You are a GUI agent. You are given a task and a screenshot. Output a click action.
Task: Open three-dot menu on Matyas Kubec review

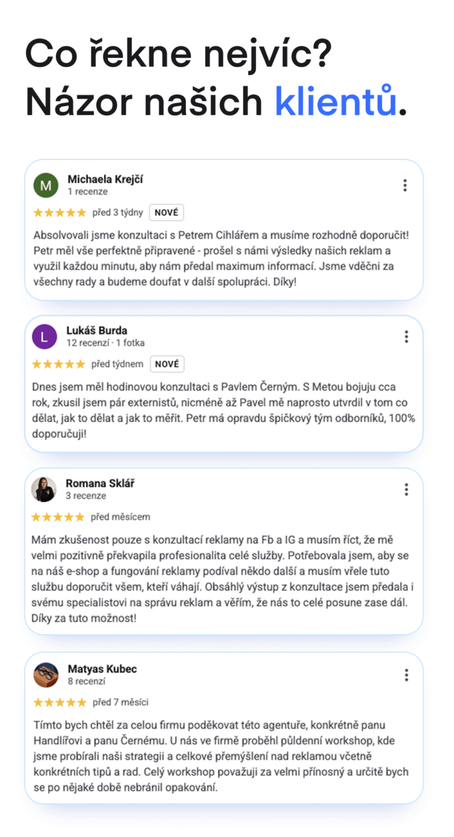pos(406,675)
